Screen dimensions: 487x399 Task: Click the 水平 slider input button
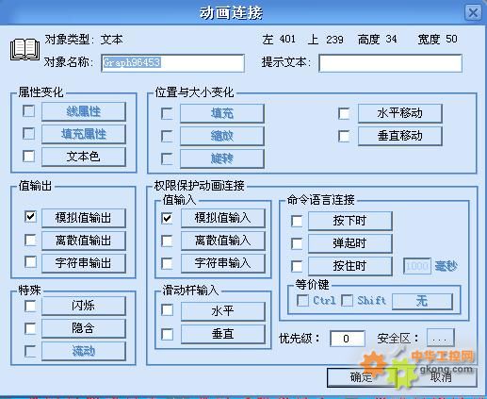tap(223, 311)
